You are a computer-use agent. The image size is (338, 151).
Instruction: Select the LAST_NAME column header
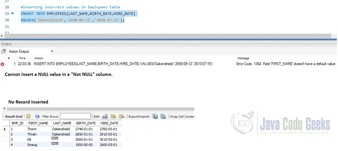tap(62, 123)
